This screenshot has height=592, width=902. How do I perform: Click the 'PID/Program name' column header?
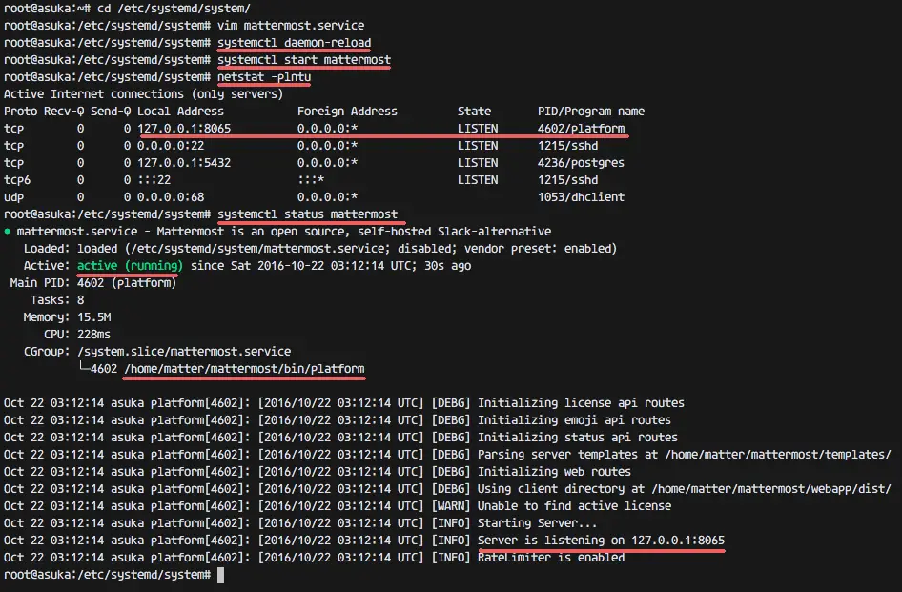(591, 112)
